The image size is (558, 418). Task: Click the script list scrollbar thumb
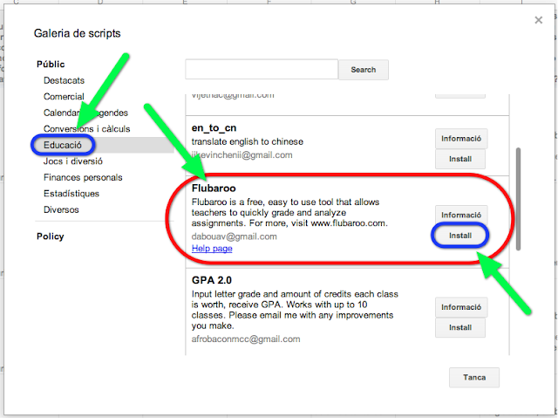point(518,199)
